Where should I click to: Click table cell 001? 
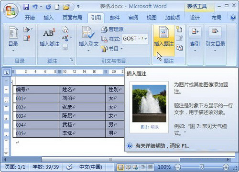36,99
